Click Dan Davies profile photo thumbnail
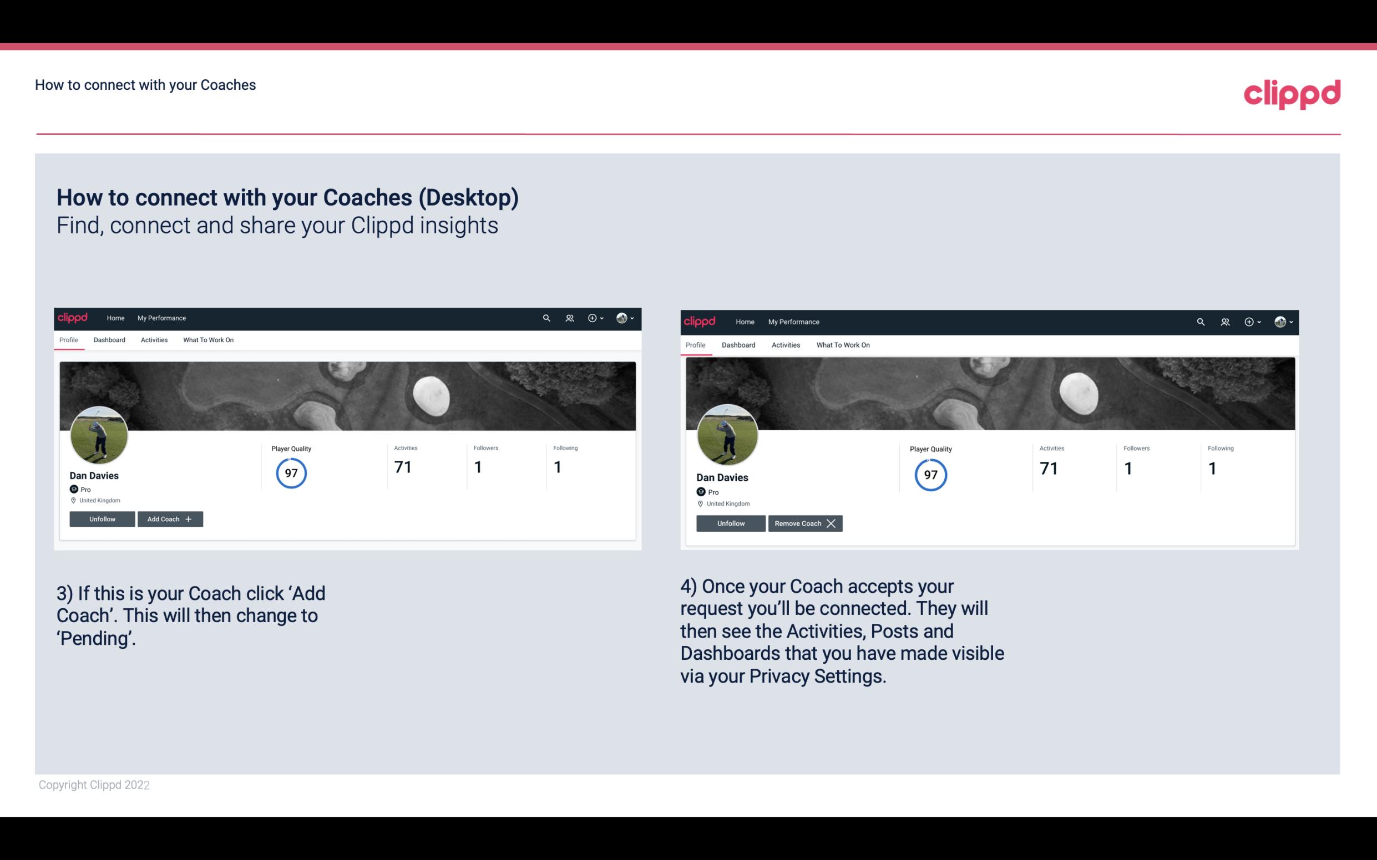 click(x=98, y=434)
